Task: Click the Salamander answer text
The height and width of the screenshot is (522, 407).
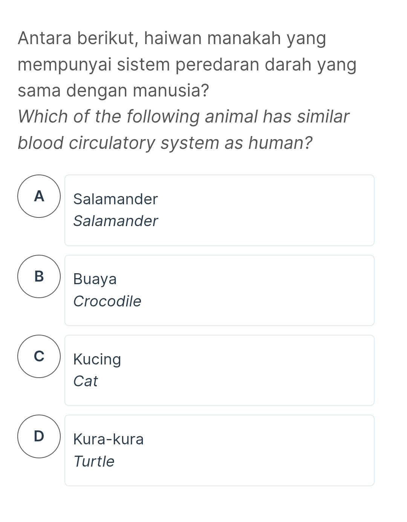Action: coord(115,199)
